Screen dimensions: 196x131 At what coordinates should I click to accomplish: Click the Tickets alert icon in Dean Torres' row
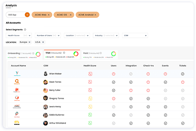coord(183,82)
